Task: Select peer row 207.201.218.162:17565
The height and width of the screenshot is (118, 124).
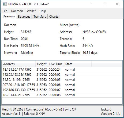Action: (62, 85)
